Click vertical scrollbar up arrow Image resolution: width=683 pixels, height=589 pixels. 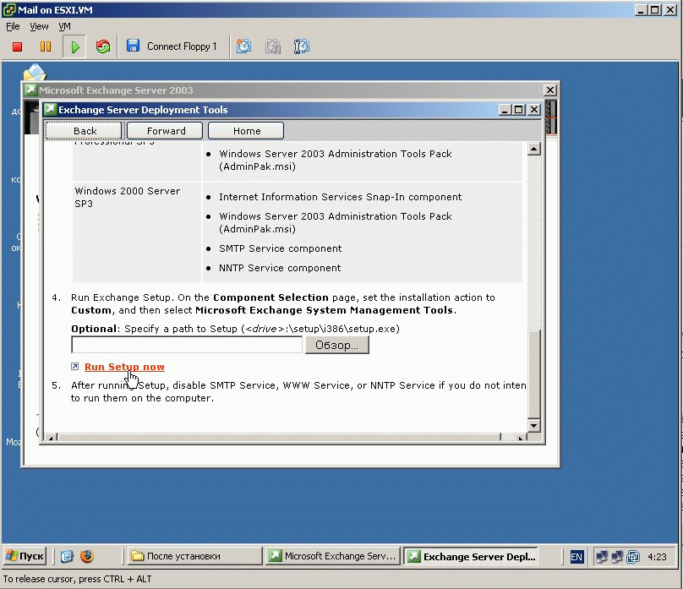click(x=533, y=150)
